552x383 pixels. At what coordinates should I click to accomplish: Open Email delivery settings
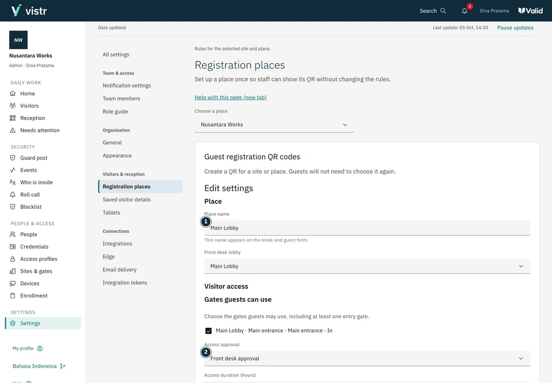point(120,269)
